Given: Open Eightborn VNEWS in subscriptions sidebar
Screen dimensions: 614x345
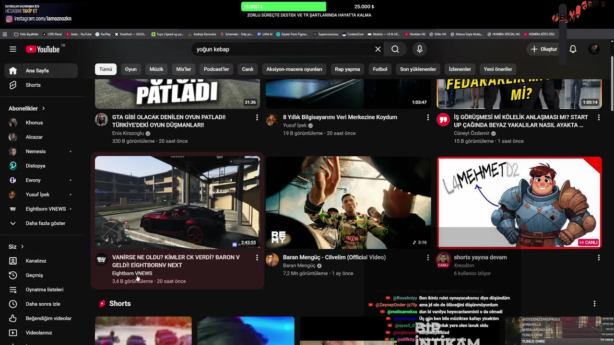Looking at the screenshot, I should 41,209.
